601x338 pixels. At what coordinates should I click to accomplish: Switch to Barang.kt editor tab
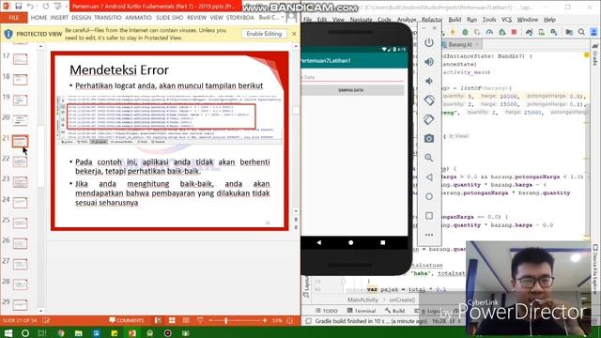point(460,44)
